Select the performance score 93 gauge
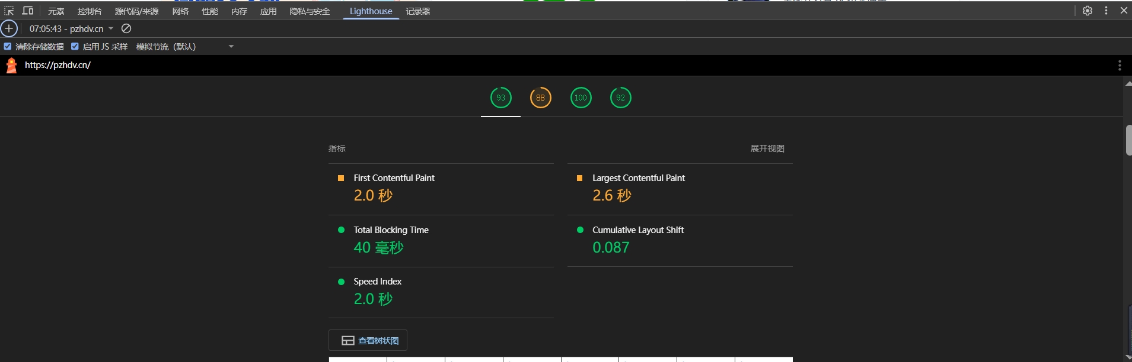 tap(500, 98)
